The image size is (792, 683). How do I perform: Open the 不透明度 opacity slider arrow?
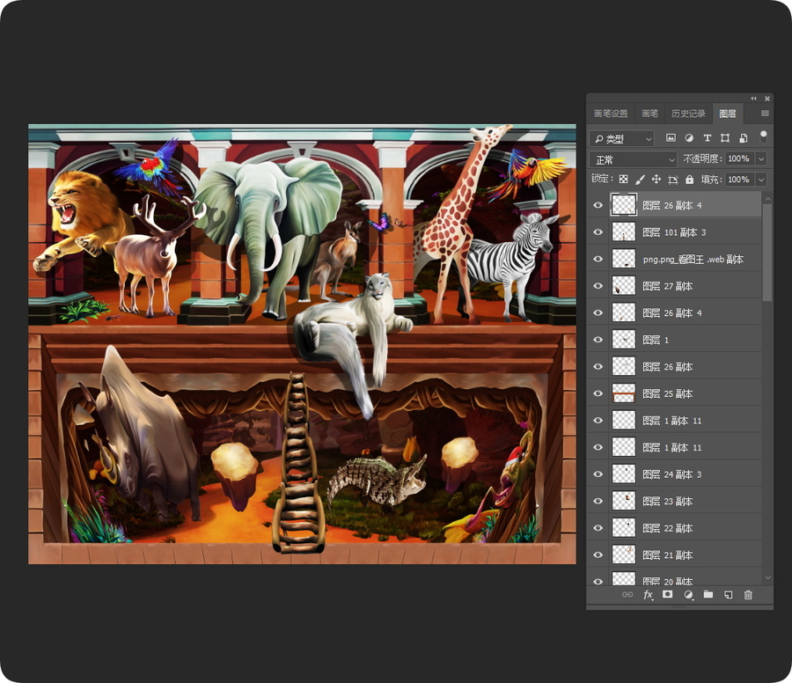pyautogui.click(x=761, y=158)
